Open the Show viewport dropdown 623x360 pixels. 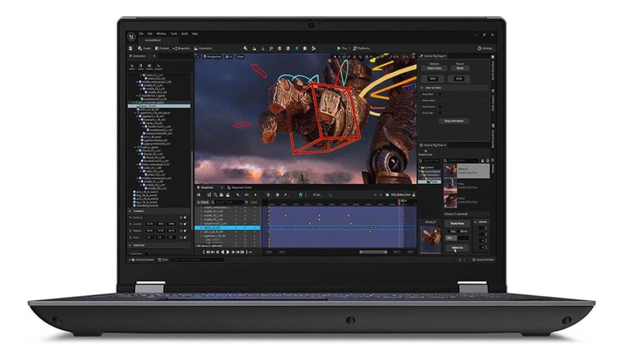(x=240, y=57)
